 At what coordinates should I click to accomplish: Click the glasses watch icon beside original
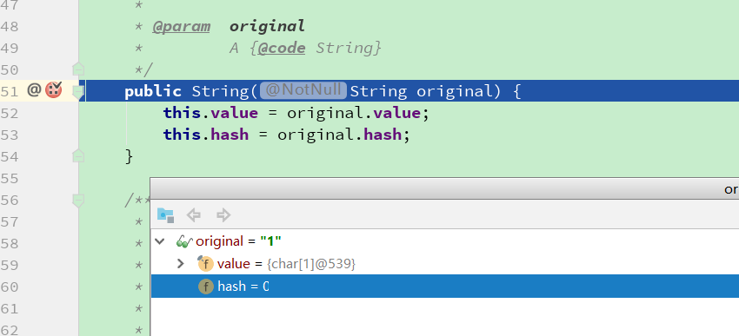pos(183,242)
